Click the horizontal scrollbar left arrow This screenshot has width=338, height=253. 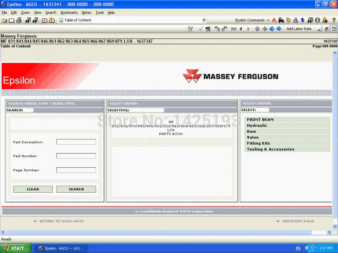[3, 232]
